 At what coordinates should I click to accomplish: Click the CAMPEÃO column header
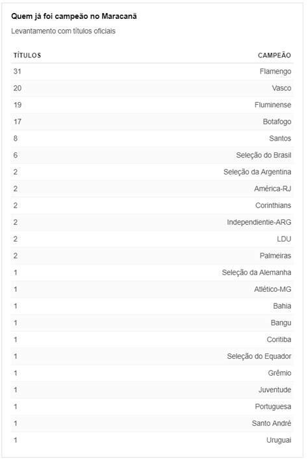(x=274, y=55)
